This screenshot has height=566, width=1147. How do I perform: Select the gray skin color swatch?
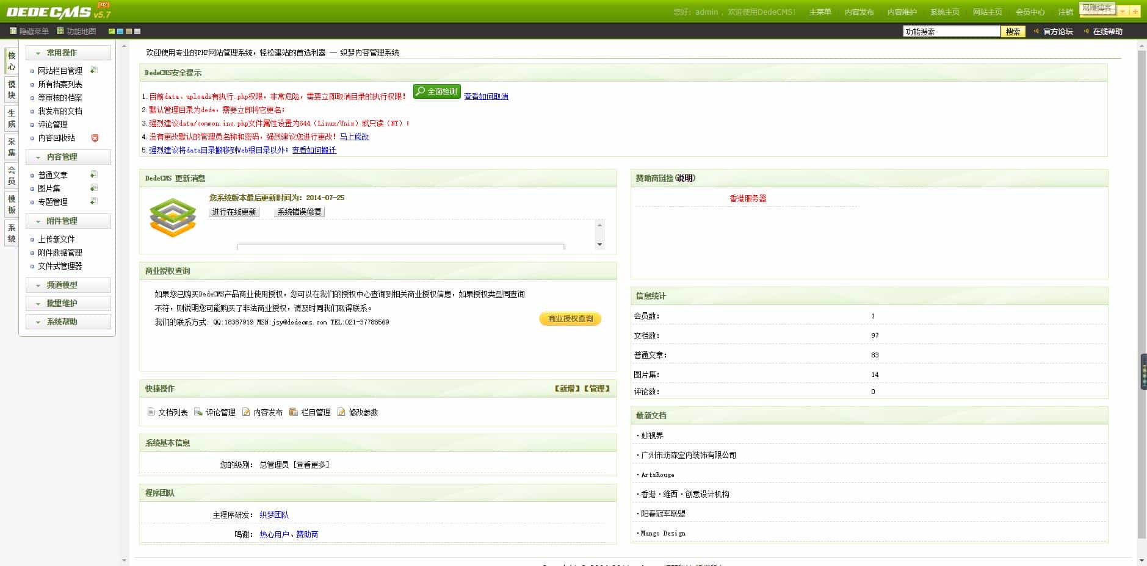(x=137, y=31)
